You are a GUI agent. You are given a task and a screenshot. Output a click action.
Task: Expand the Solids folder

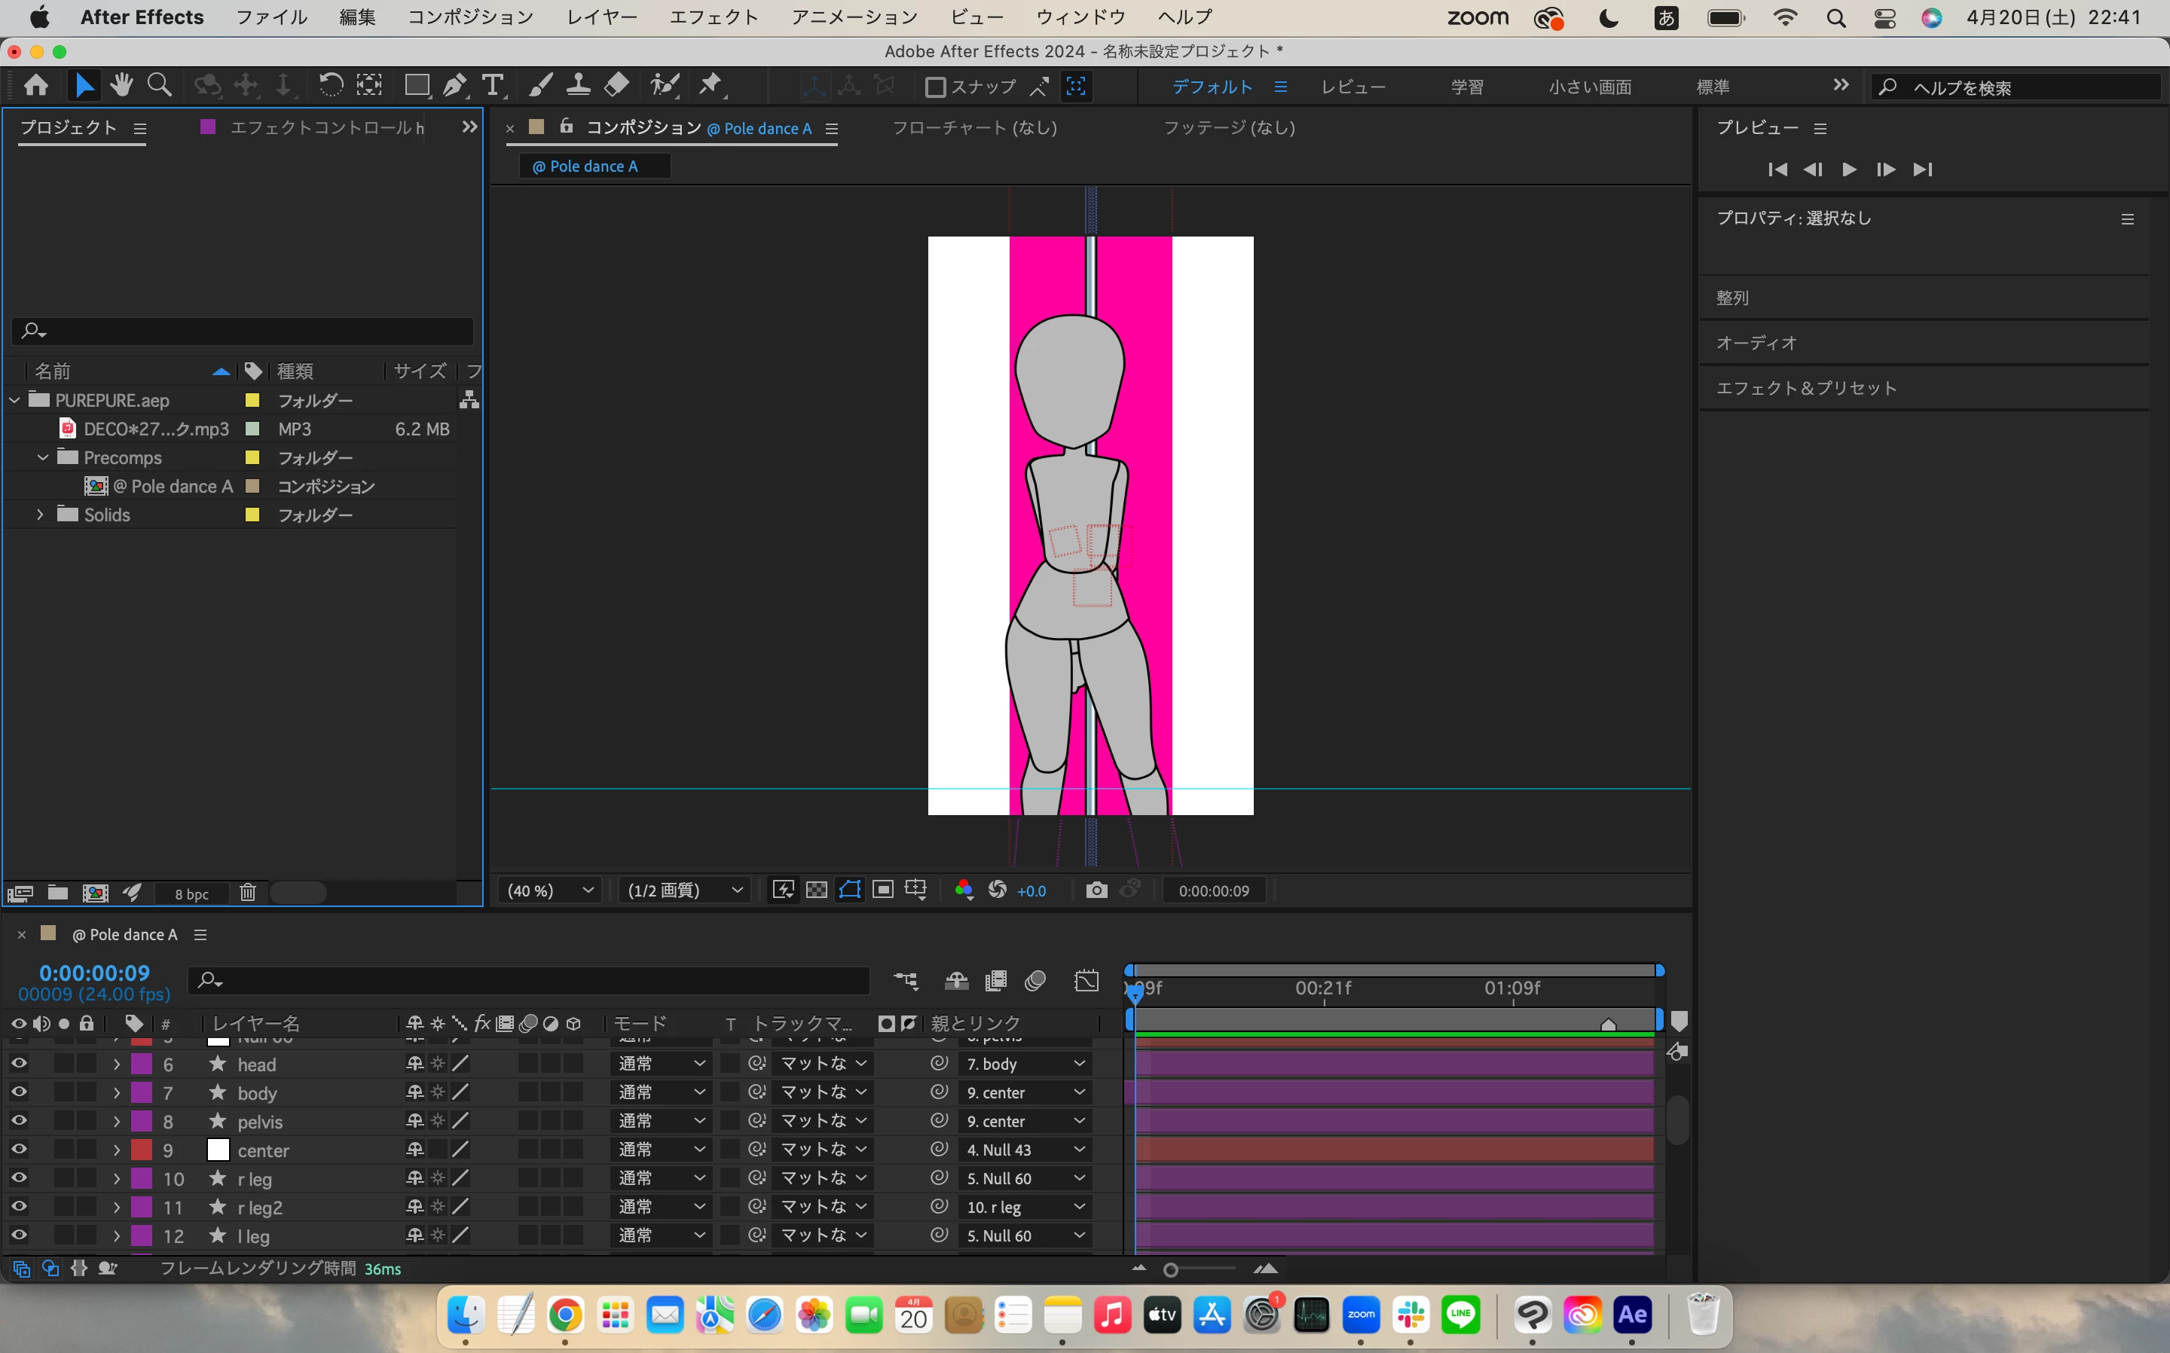40,515
